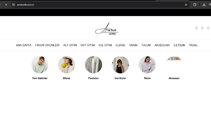Image resolution: width=211 pixels, height=119 pixels.
Task: Click the Ares Butik logo
Action: click(x=107, y=28)
